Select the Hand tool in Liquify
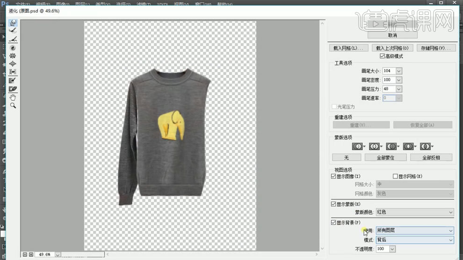Screen dimensions: 463x260 point(13,97)
